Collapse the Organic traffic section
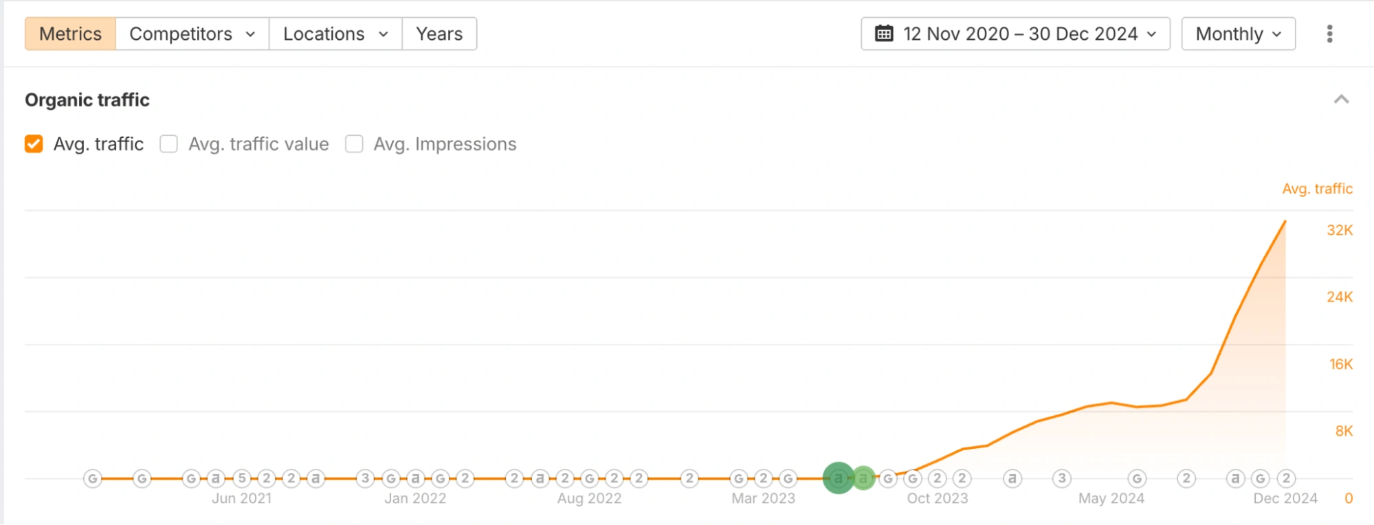1374x525 pixels. click(x=1341, y=100)
